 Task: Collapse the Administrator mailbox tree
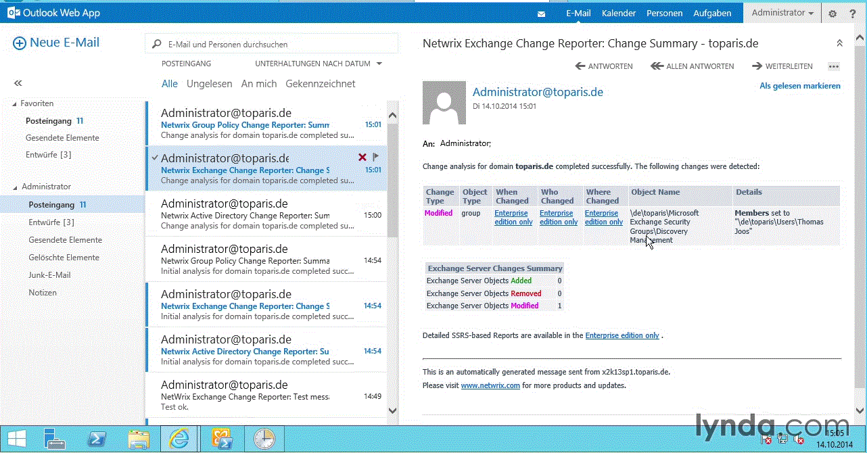pyautogui.click(x=14, y=187)
